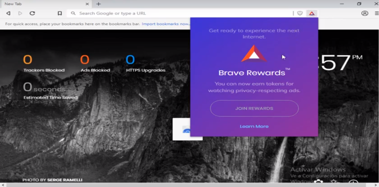Viewport: 379px width, 187px height.
Task: Click 'Get ready to experience the next Internet' text
Action: [254, 34]
